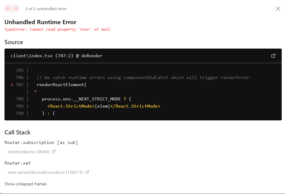This screenshot has width=285, height=194.
Task: Click the Unhandled Runtime Error heading
Action: (40, 22)
